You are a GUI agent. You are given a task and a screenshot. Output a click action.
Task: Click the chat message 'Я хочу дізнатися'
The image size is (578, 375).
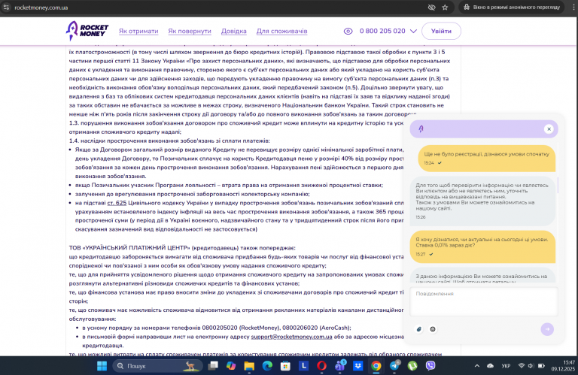482,246
